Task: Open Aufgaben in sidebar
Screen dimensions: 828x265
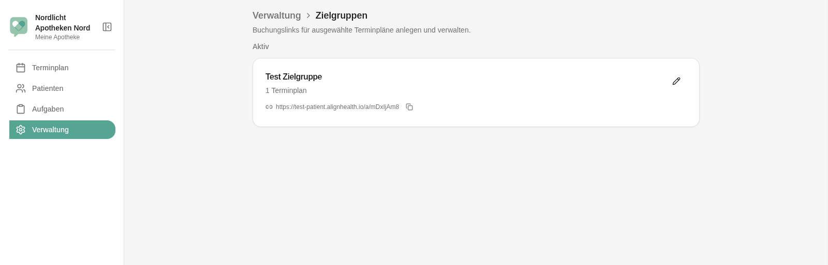Action: point(62,109)
